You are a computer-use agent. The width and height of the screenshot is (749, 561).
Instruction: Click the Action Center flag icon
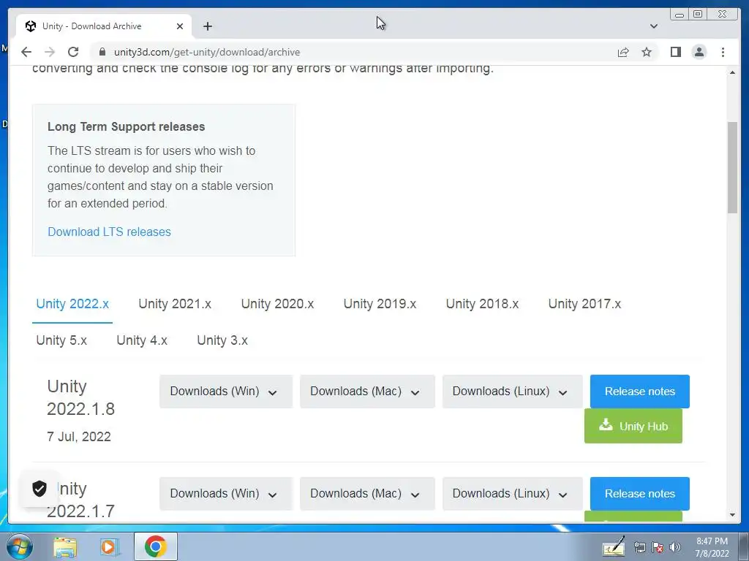point(658,547)
